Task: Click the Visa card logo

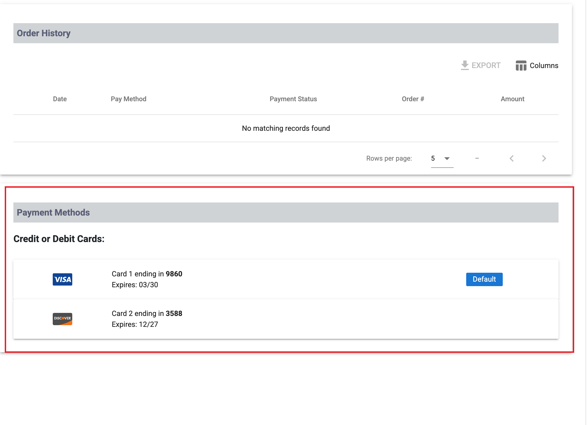Action: coord(62,279)
